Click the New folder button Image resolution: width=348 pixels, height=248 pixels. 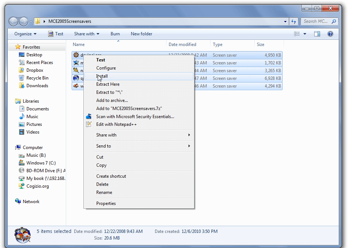click(x=141, y=34)
